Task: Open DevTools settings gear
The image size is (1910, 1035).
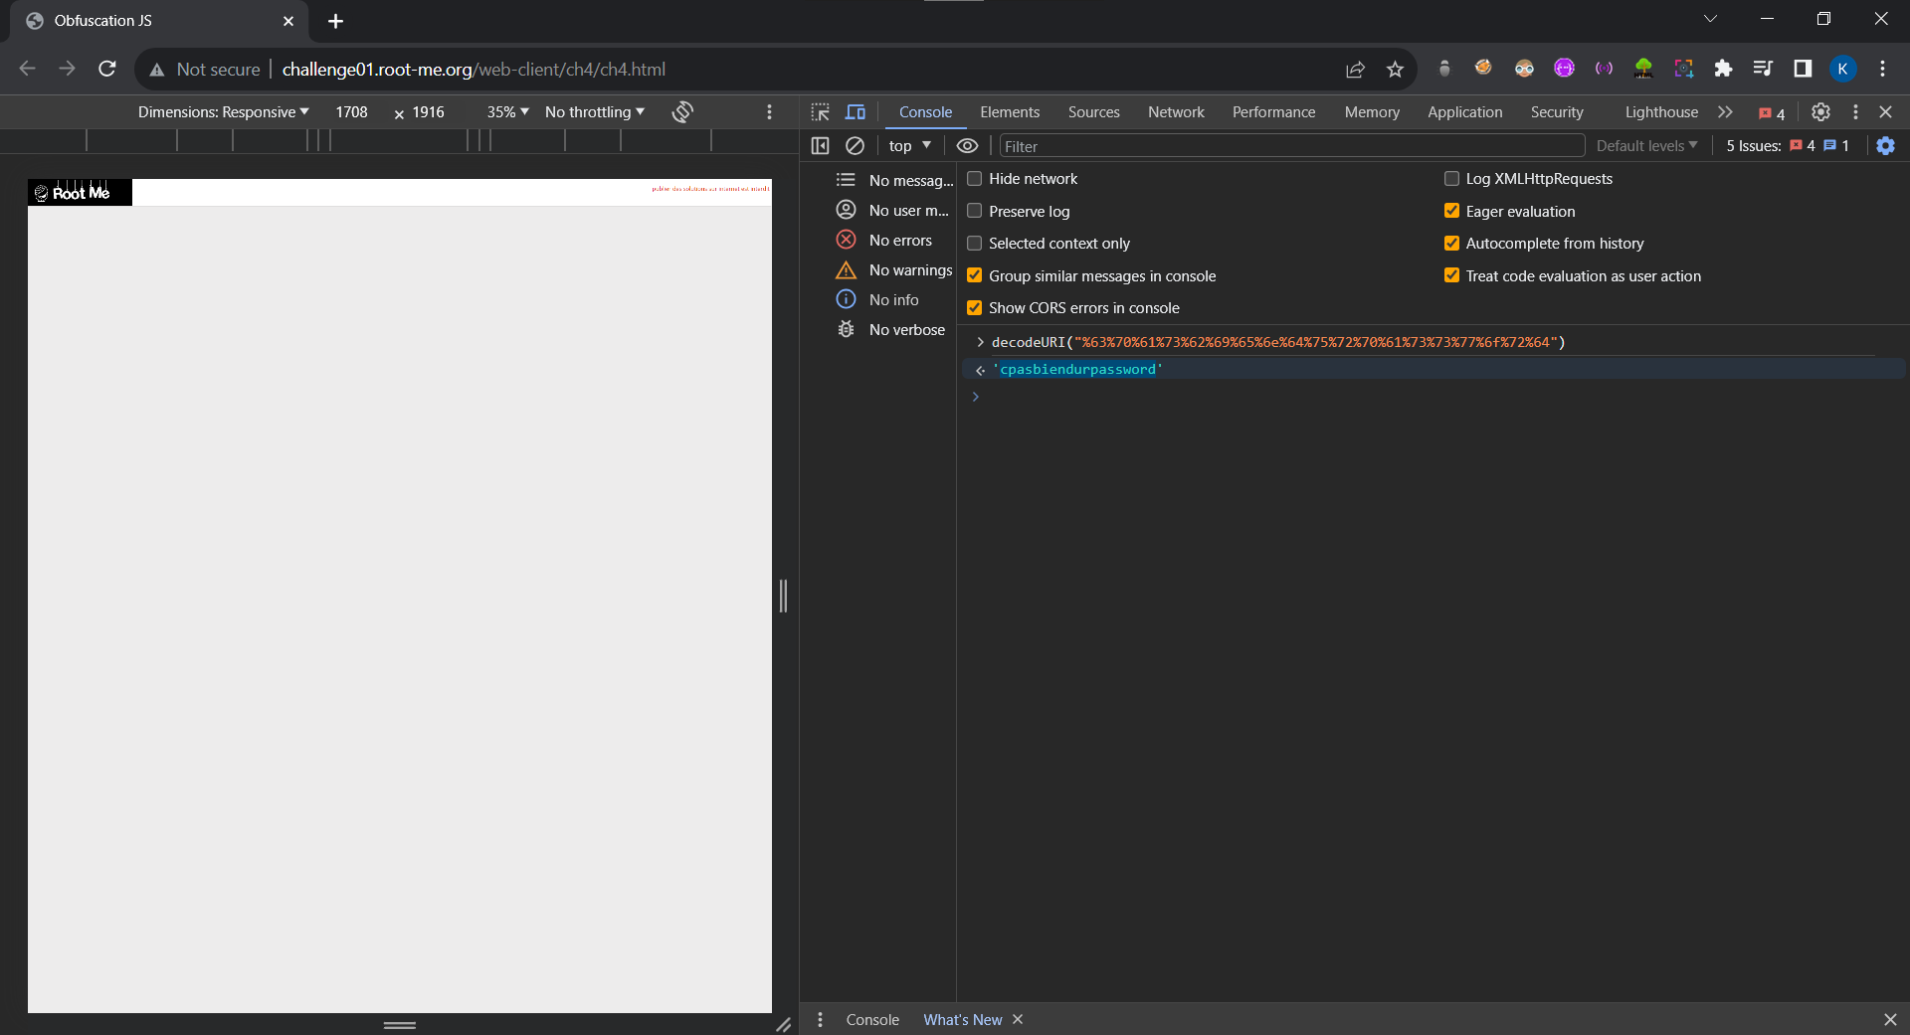Action: point(1820,112)
